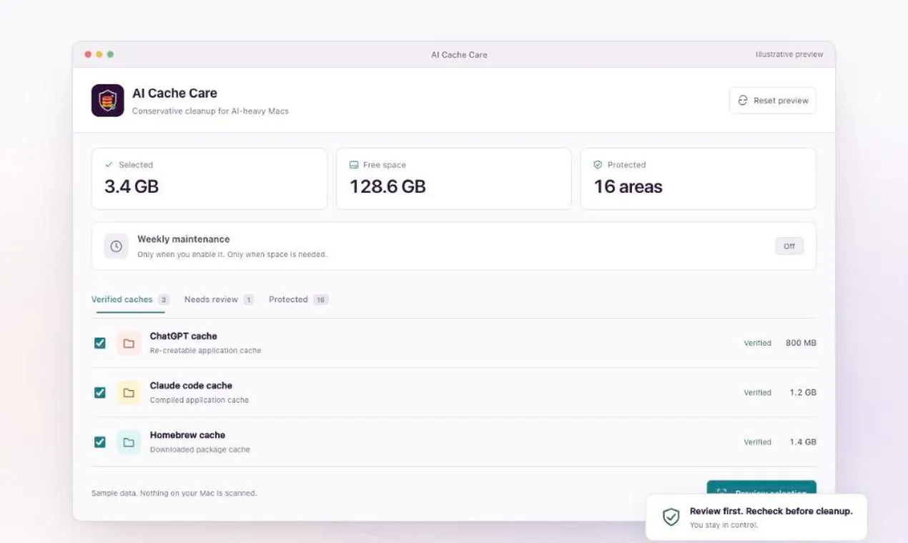Viewport: 908px width, 543px height.
Task: Click the refresh icon in Reset preview
Action: pos(743,101)
